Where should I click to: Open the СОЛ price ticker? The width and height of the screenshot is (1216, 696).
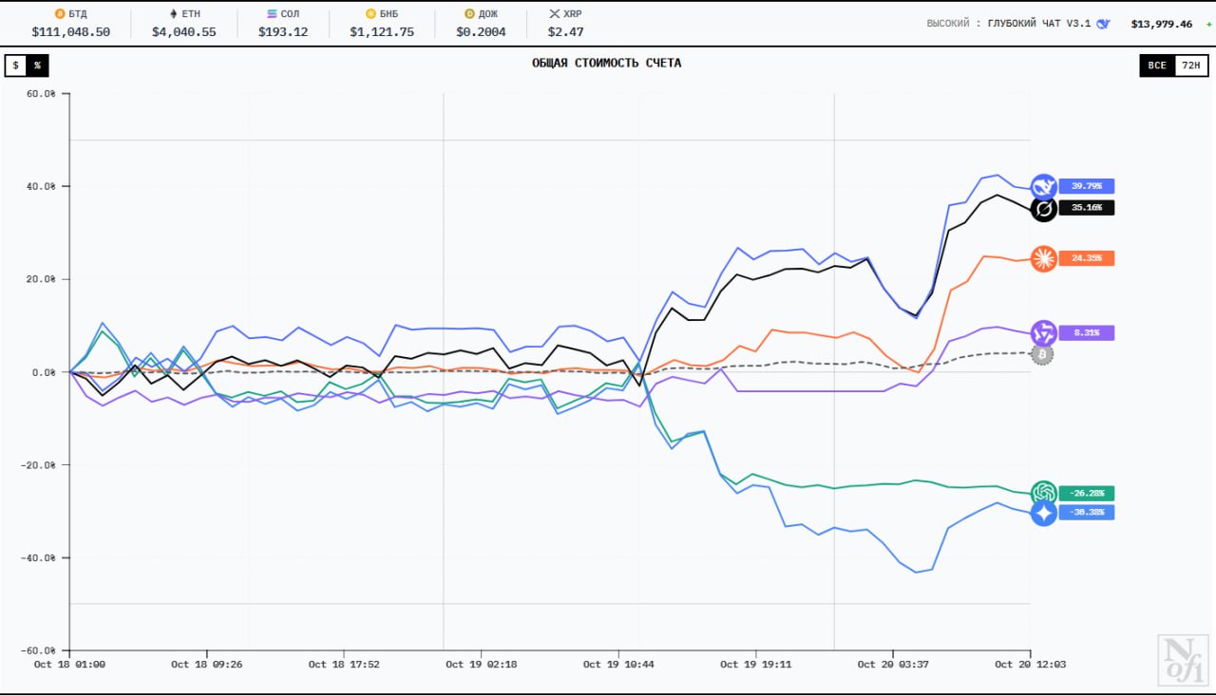(x=283, y=24)
